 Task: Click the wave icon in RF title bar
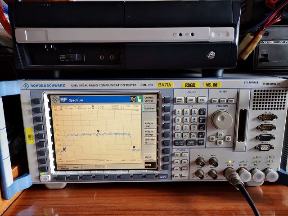coord(133,99)
